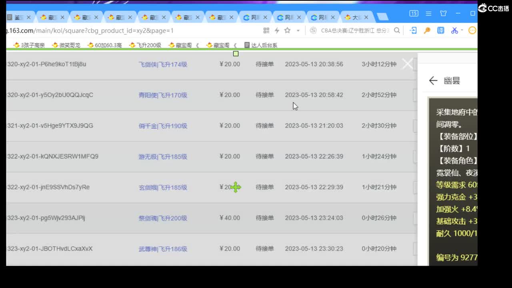Click the 幽昙 panel title
The width and height of the screenshot is (512, 288).
tap(452, 81)
